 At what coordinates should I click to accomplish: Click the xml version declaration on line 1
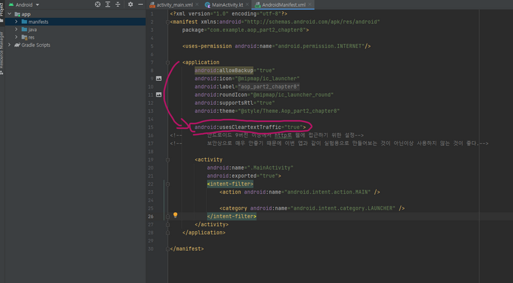pyautogui.click(x=228, y=14)
